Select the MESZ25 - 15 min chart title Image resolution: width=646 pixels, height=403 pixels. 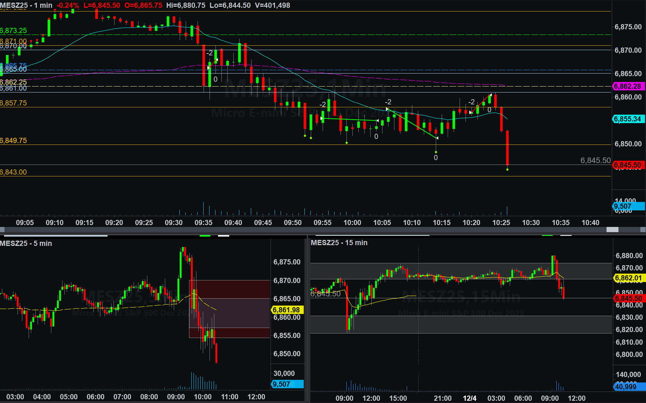pos(339,243)
